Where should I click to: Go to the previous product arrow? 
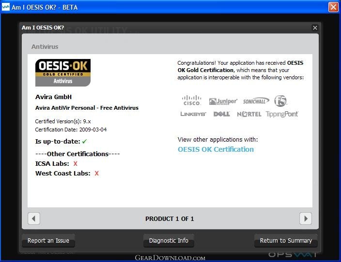pyautogui.click(x=34, y=218)
